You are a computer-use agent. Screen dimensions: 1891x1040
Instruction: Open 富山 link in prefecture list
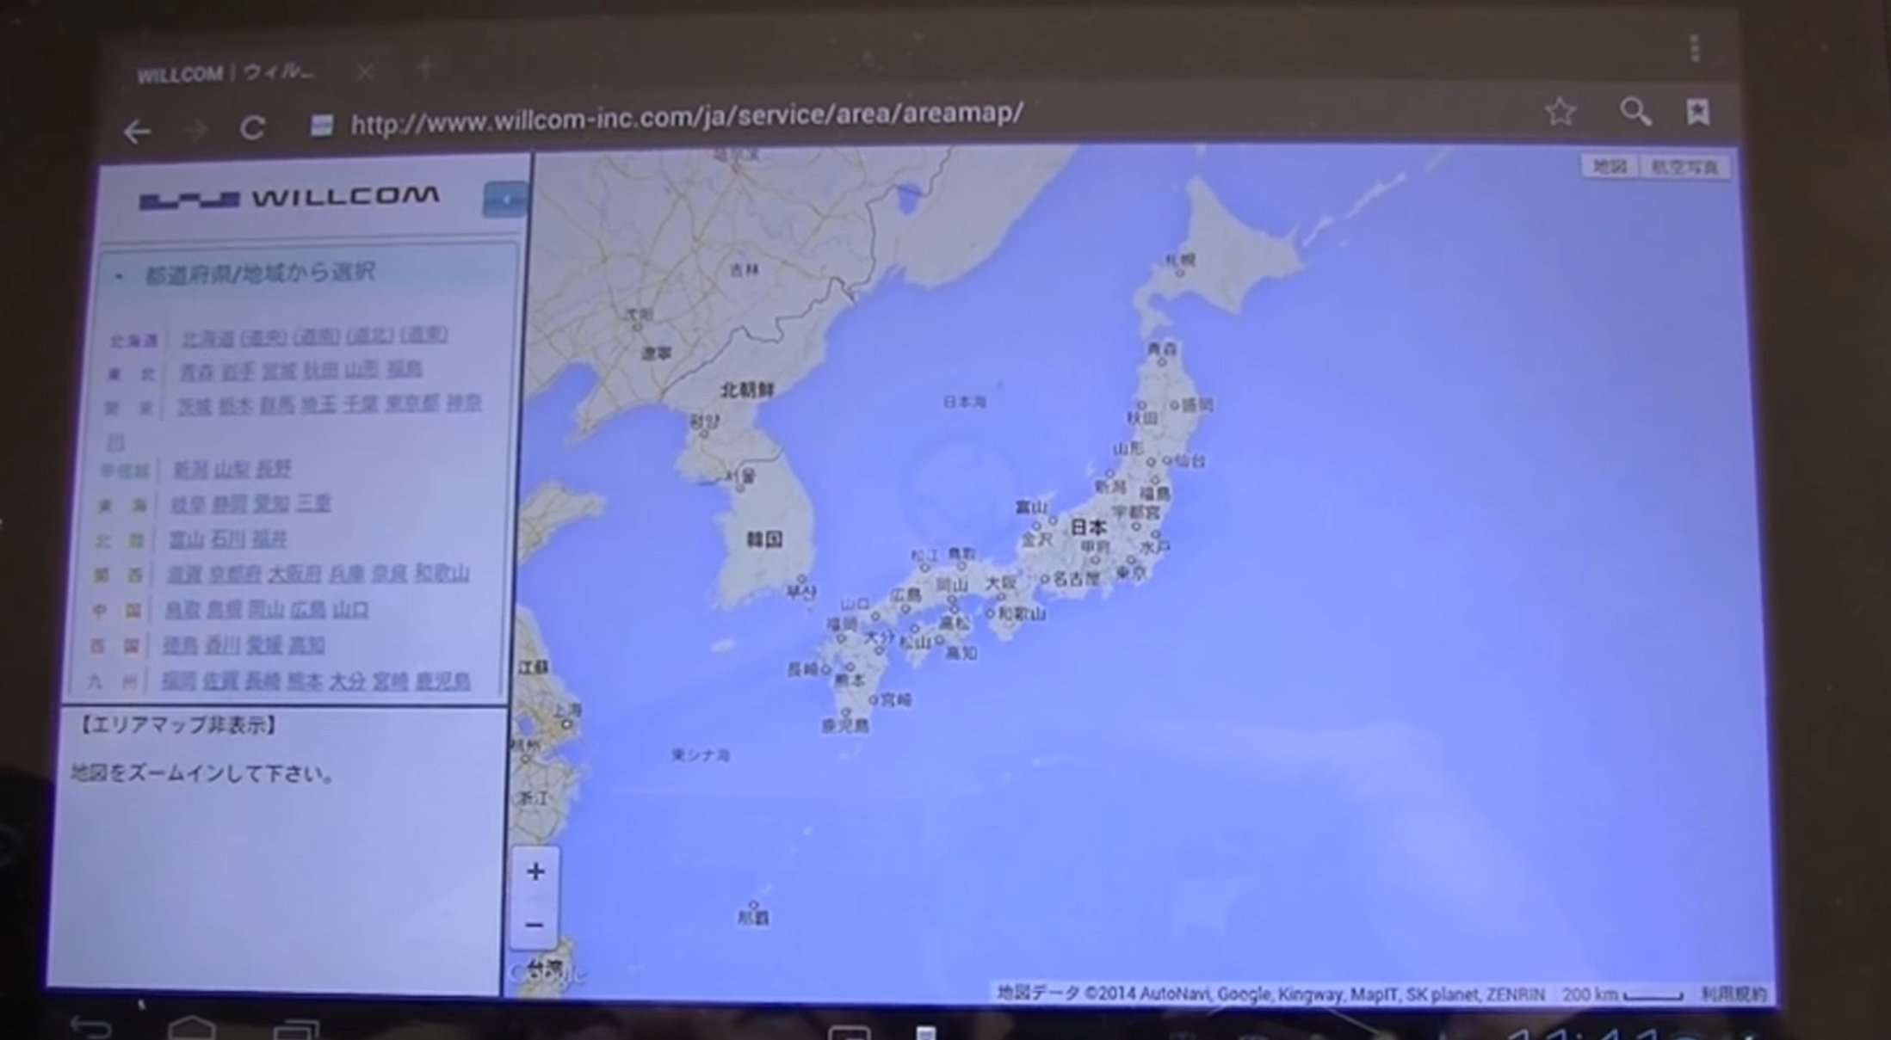[187, 540]
